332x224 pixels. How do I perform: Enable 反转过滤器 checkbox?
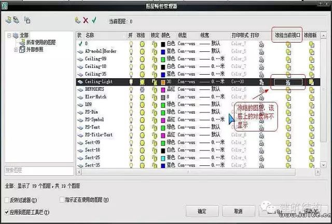click(7, 200)
